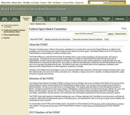Open Economic Research & Data menu
The image size is (130, 115).
tap(64, 19)
